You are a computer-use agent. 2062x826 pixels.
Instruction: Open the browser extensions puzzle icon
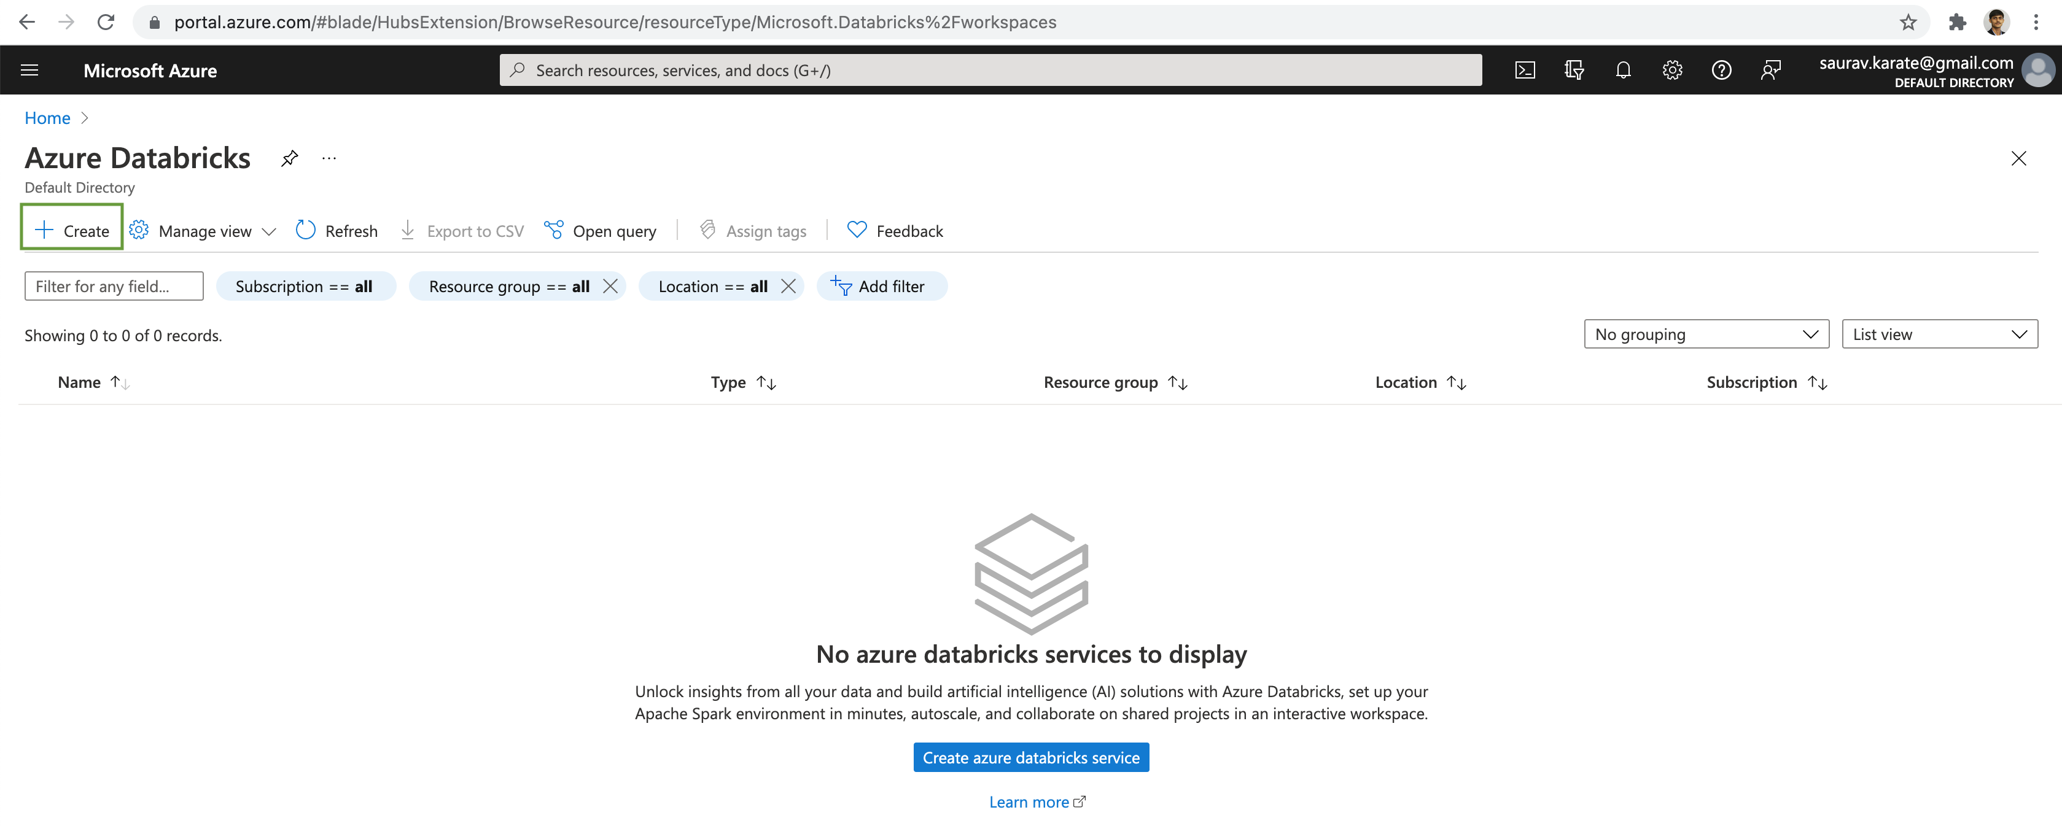1957,22
